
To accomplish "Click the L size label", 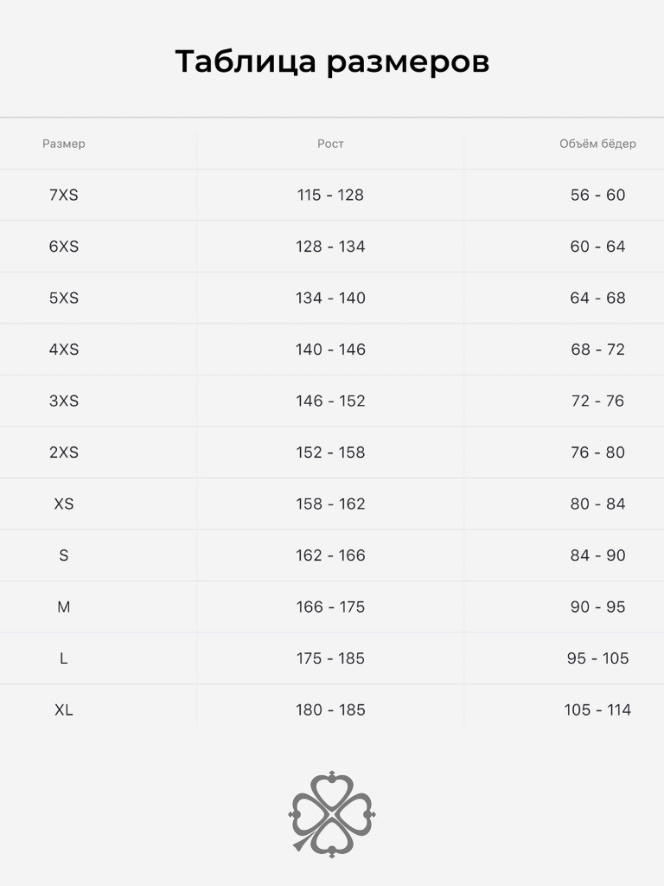I will coord(64,658).
